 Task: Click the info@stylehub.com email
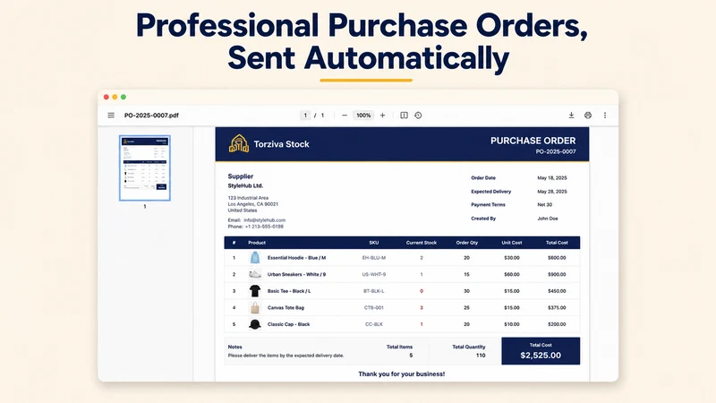click(x=264, y=219)
